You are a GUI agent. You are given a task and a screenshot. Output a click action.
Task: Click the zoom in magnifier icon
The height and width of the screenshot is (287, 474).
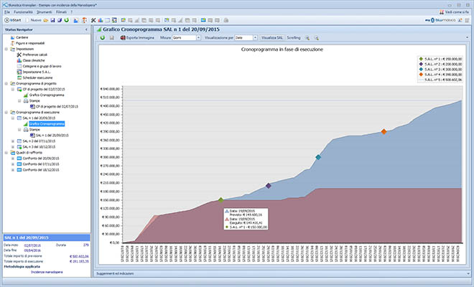307,37
